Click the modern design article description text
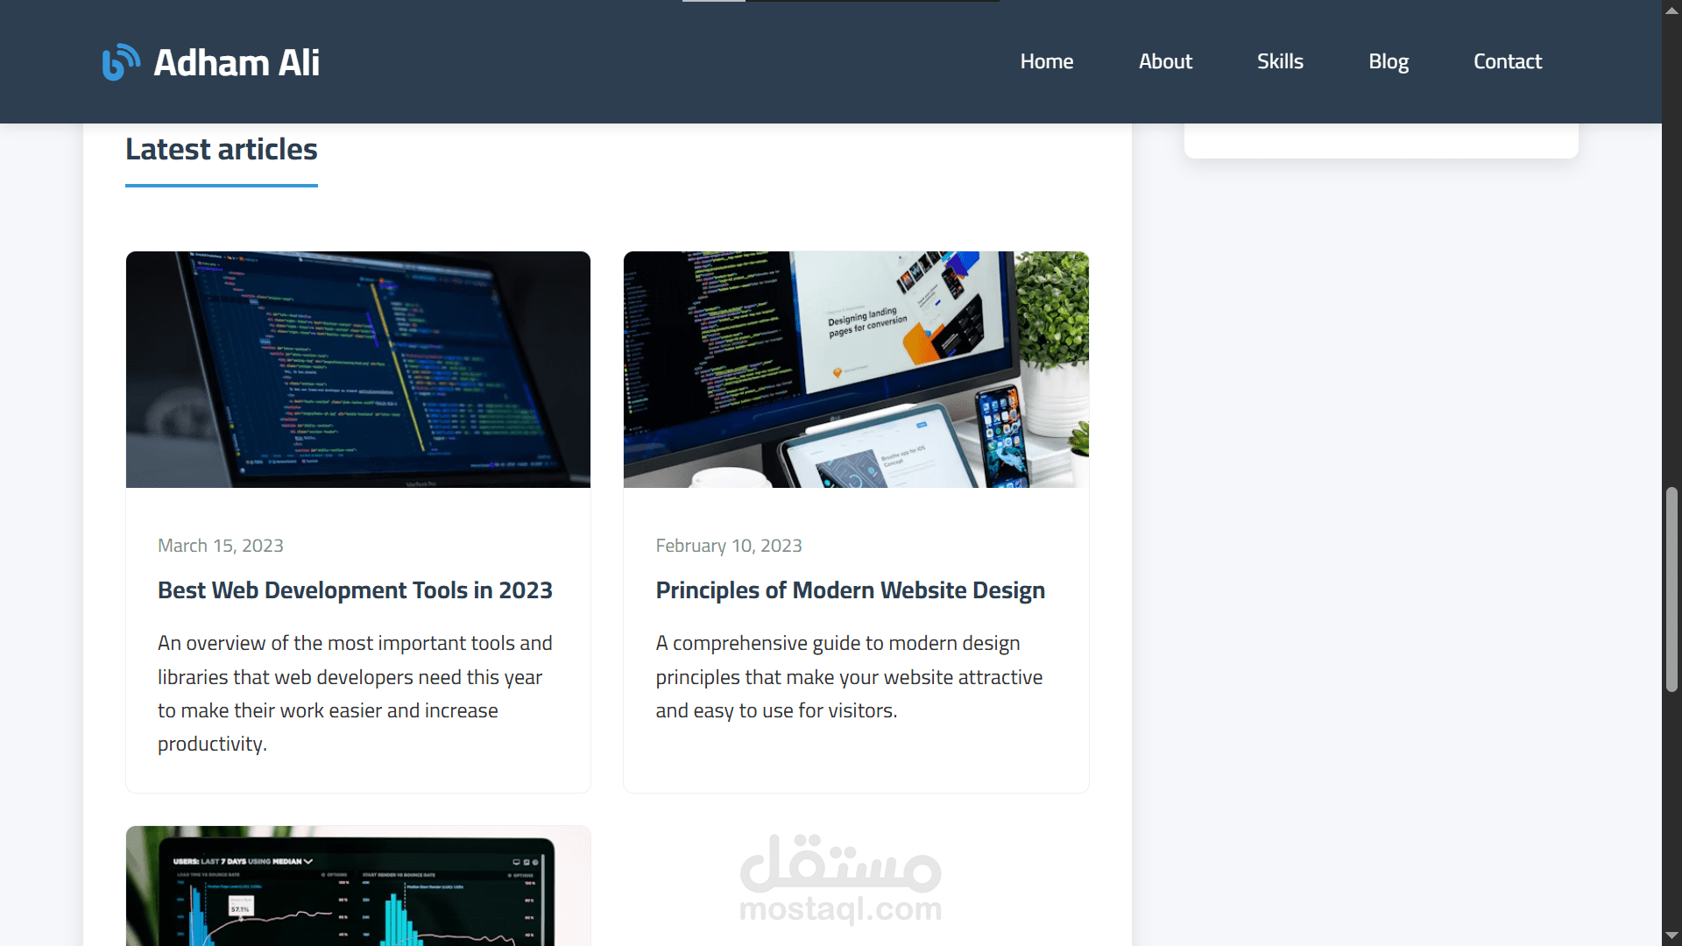Viewport: 1682px width, 946px height. click(x=848, y=676)
